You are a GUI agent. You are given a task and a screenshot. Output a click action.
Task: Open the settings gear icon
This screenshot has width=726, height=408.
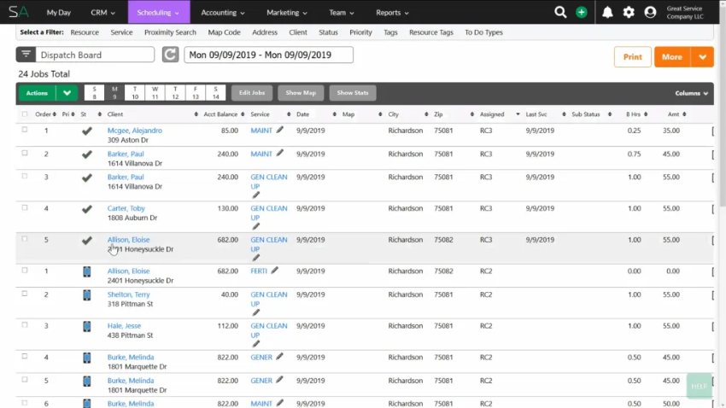coord(629,13)
